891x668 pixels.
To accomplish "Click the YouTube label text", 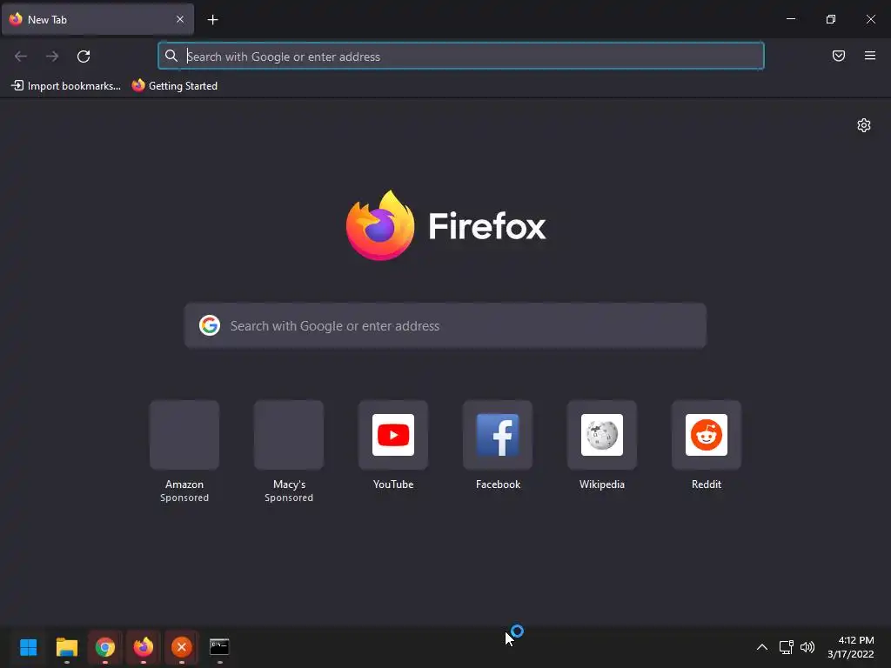I will pos(393,484).
